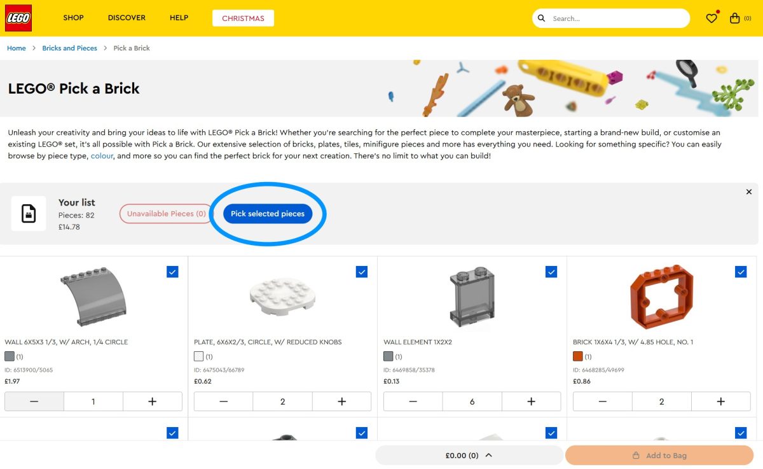Open the HELP menu
The width and height of the screenshot is (763, 469).
[x=179, y=18]
